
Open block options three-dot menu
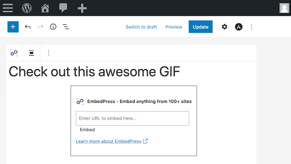48,53
